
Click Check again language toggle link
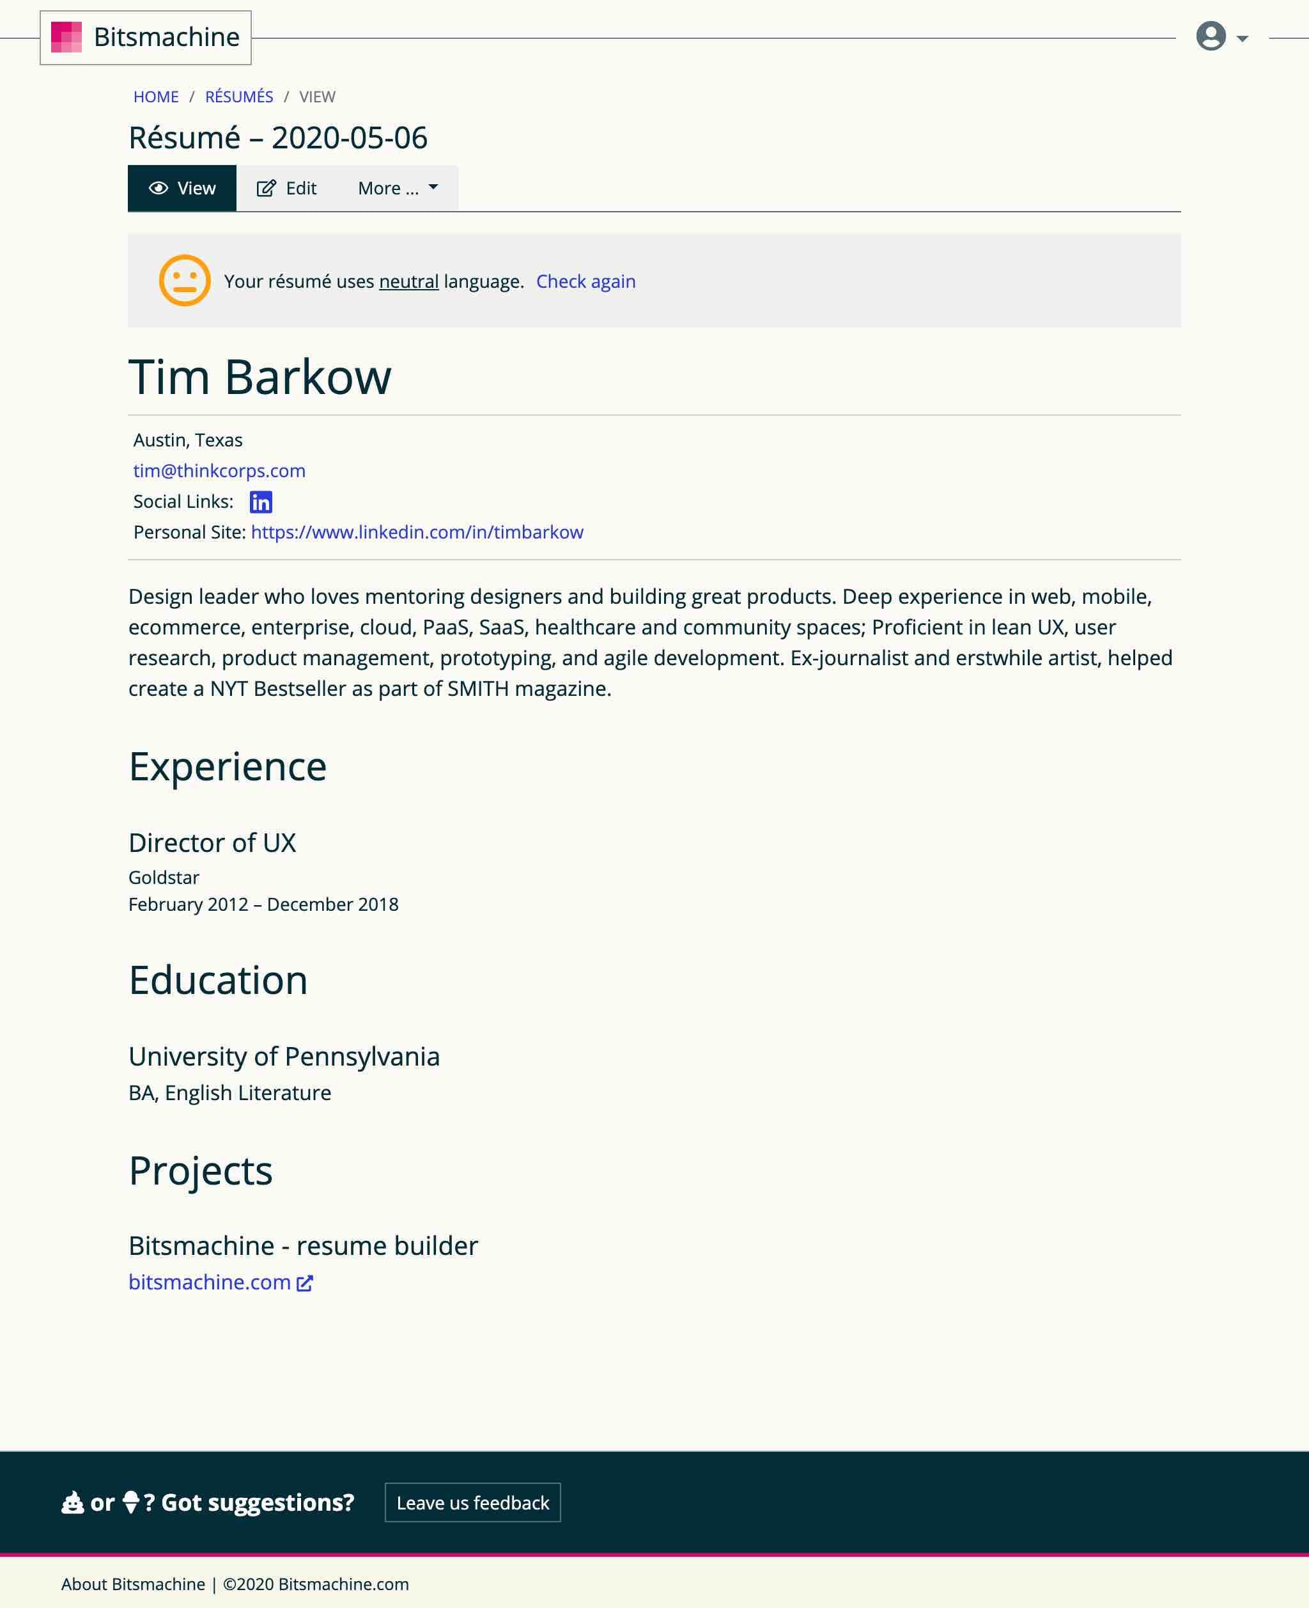[584, 280]
